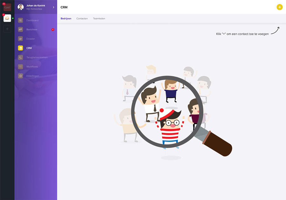Open the Bedrijven tab

click(x=66, y=18)
